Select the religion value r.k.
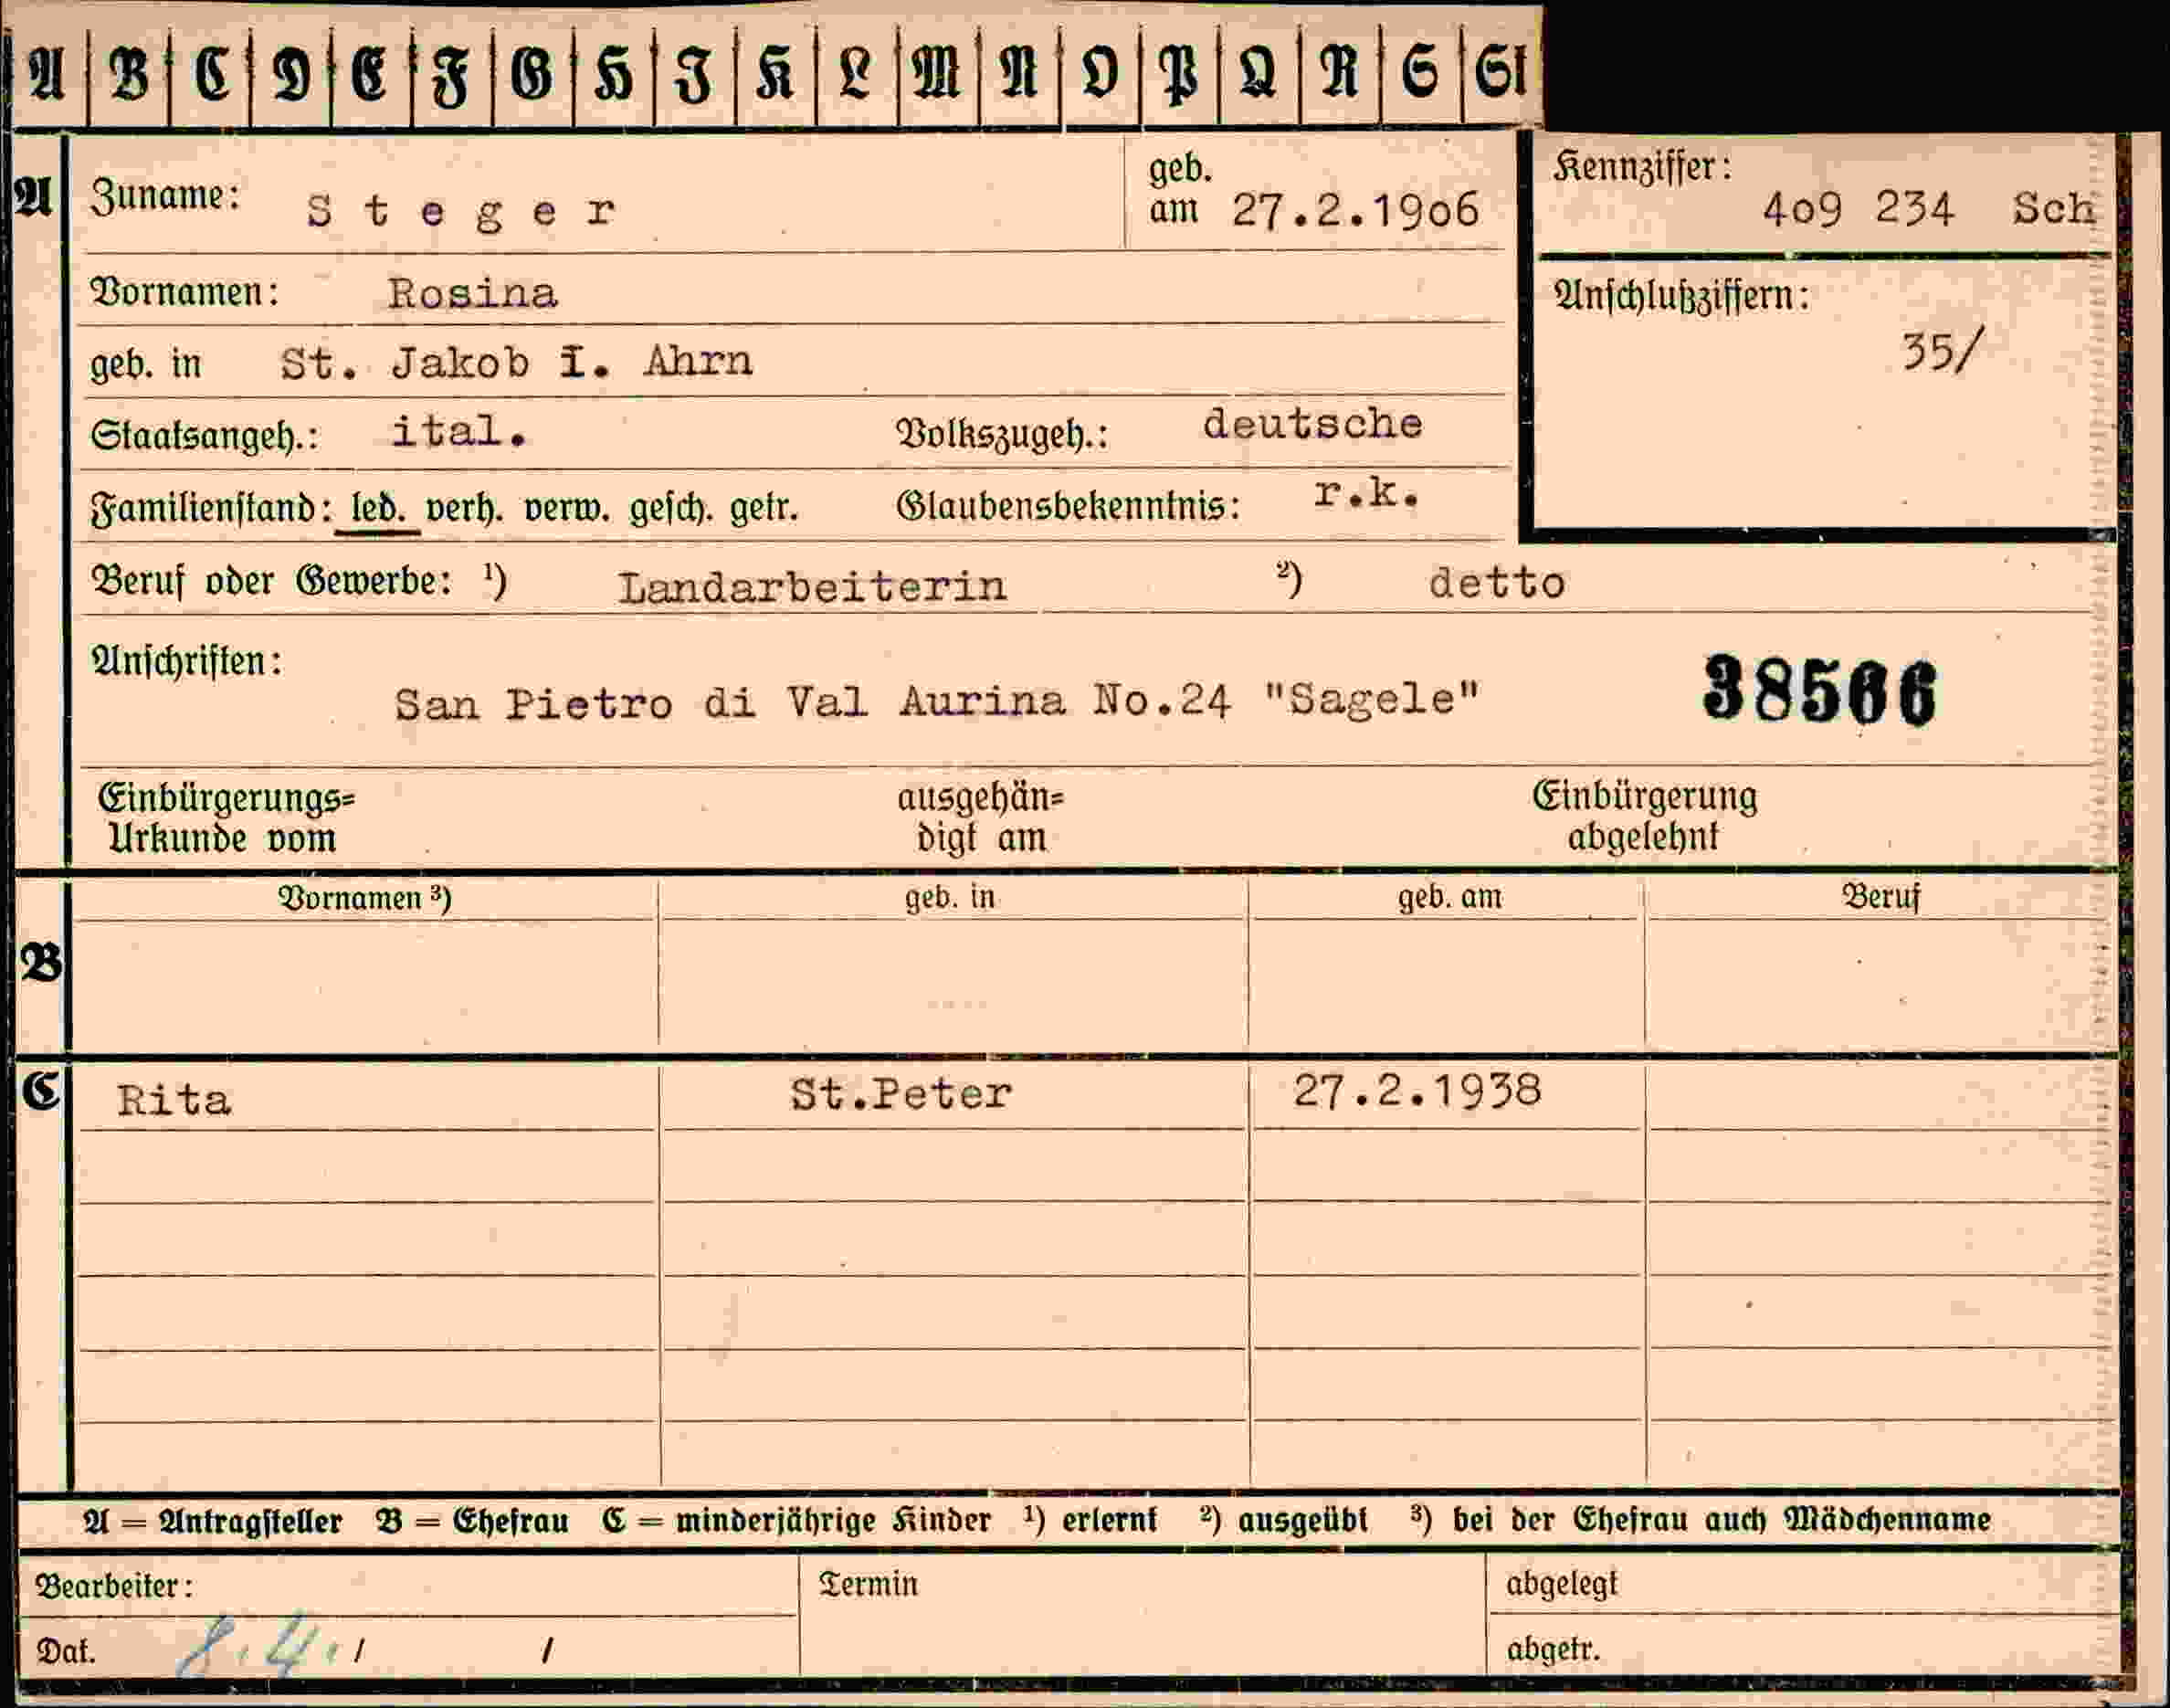Screen dimensions: 2170x1708 [x=1366, y=492]
